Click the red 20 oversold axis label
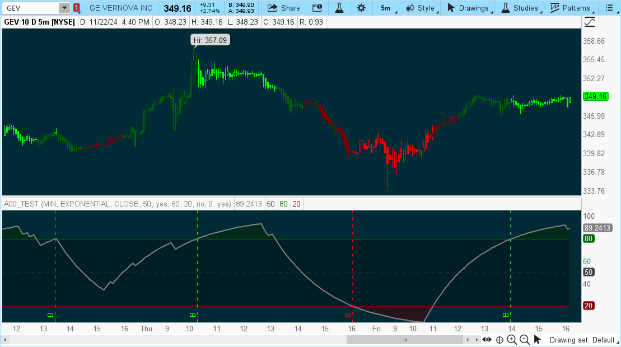621x347 pixels. pyautogui.click(x=589, y=306)
